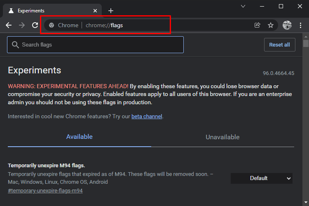The image size is (309, 206).
Task: Click the scrollbar down arrow
Action: [x=306, y=202]
